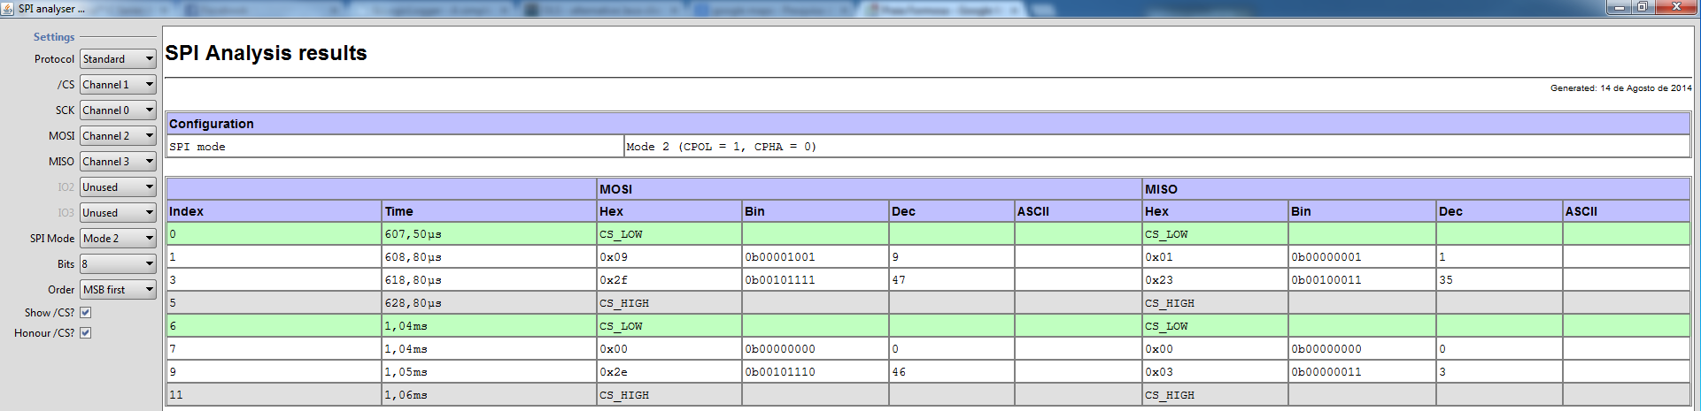Open the SCK channel dropdown
1701x411 pixels.
coord(118,110)
